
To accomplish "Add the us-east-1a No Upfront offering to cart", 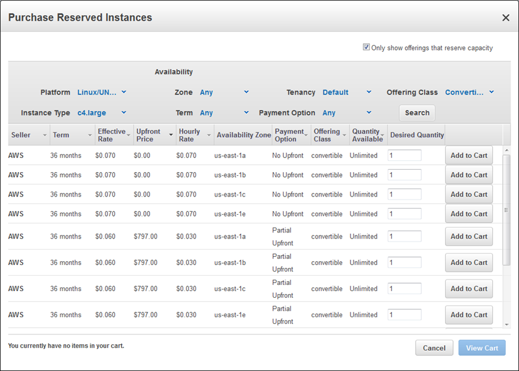I will pos(468,156).
